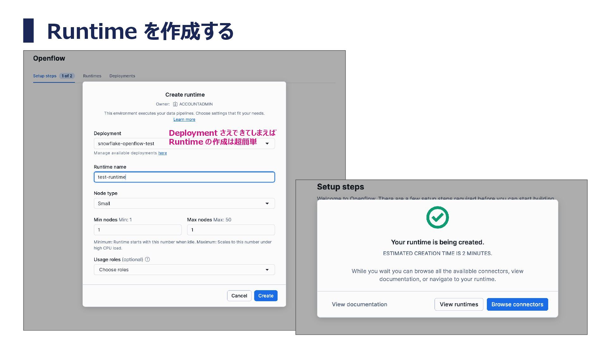This screenshot has width=607, height=341.
Task: Open the Node type Small dropdown
Action: [184, 204]
